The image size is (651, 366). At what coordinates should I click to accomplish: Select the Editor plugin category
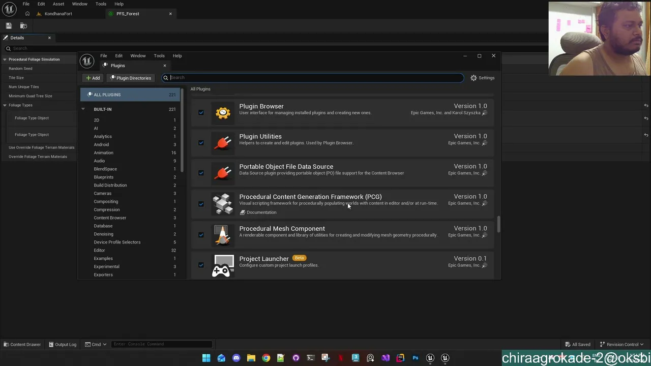[99, 250]
